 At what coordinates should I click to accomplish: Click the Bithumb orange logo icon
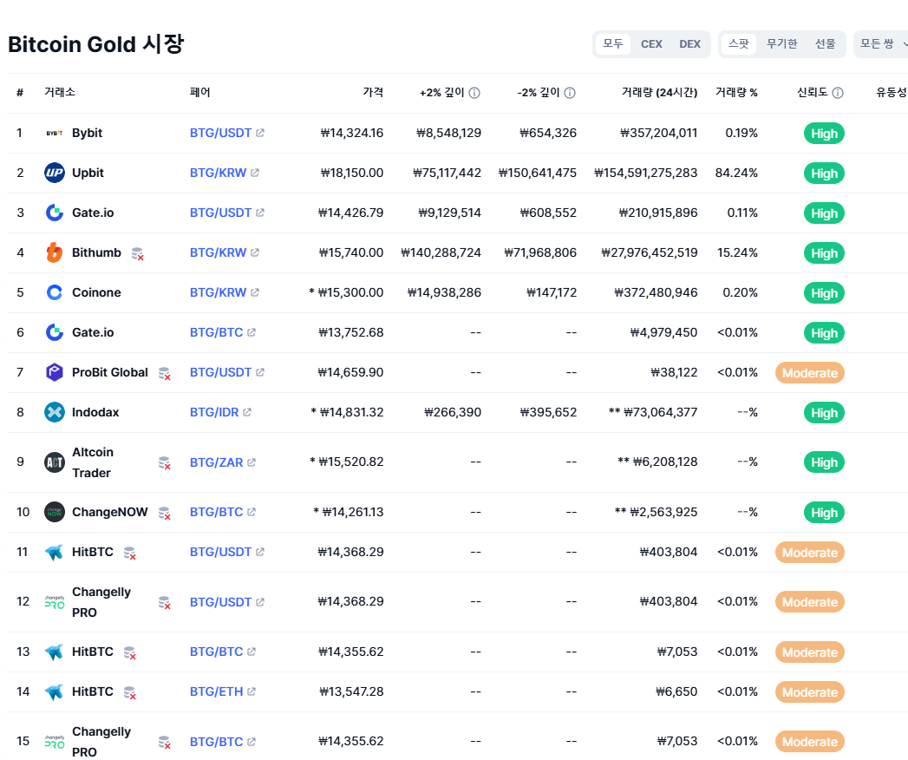(55, 252)
